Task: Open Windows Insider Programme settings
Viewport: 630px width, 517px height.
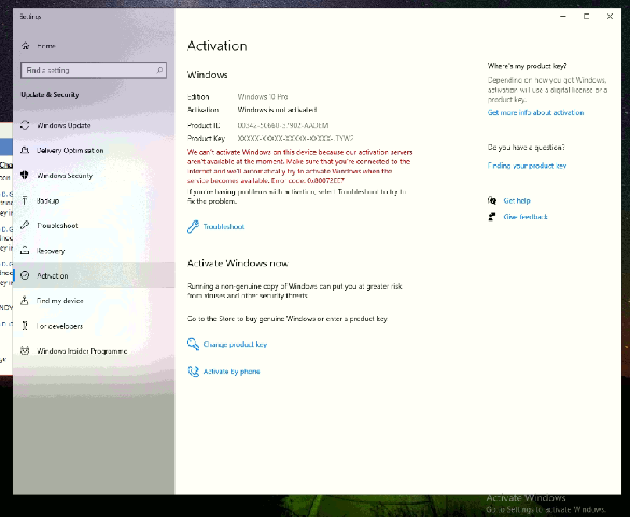Action: [94, 351]
